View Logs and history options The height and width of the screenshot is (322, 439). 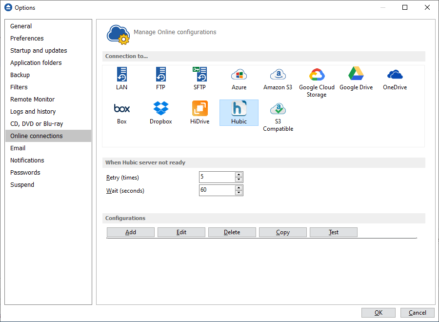coord(48,111)
